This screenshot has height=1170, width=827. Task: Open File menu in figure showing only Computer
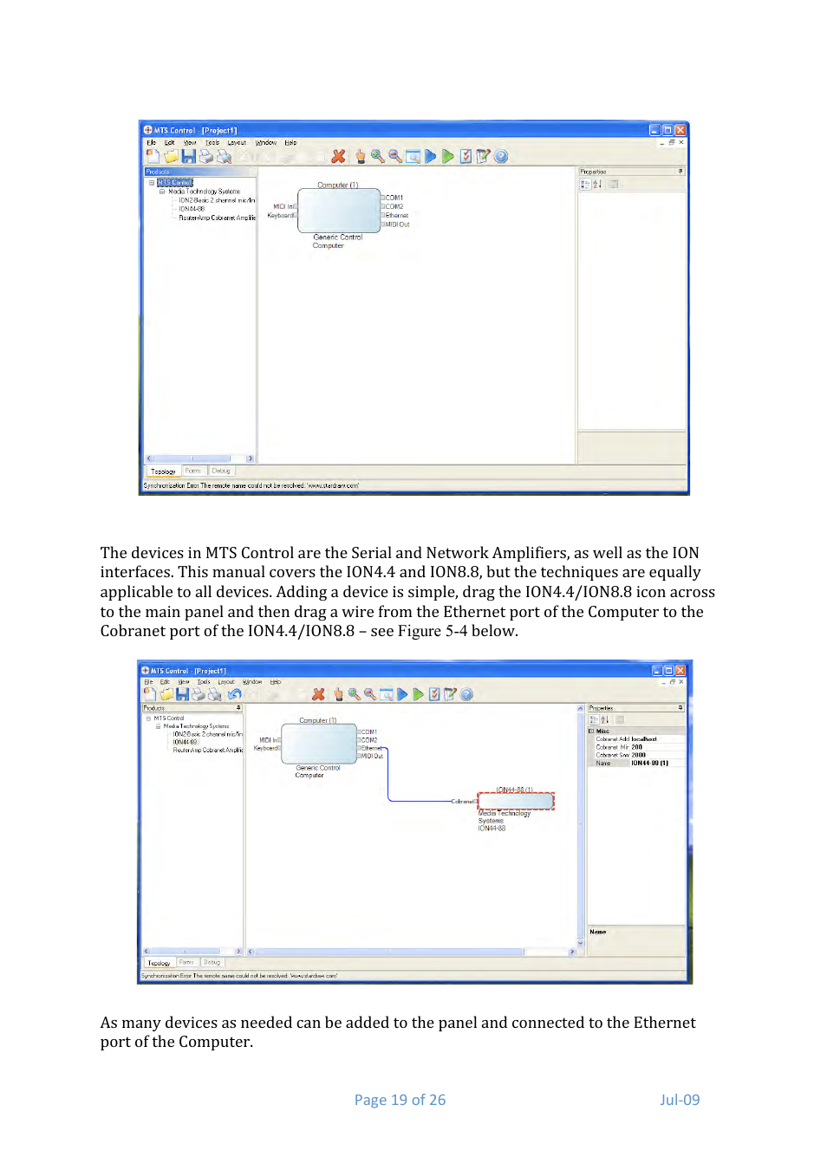[x=151, y=142]
